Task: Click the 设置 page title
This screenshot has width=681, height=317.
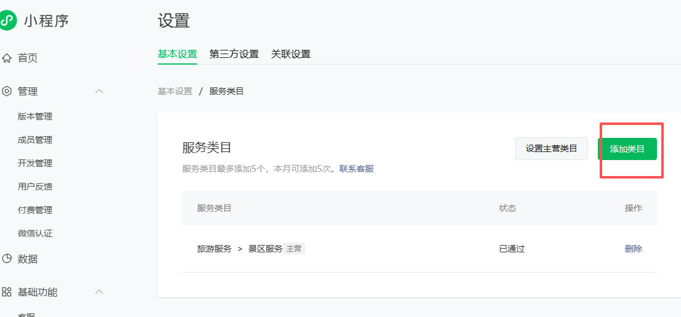Action: pos(174,20)
